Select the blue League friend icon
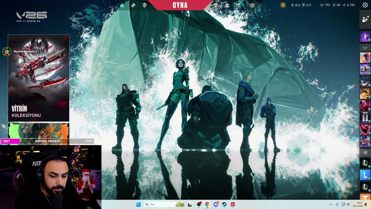 [x=365, y=175]
